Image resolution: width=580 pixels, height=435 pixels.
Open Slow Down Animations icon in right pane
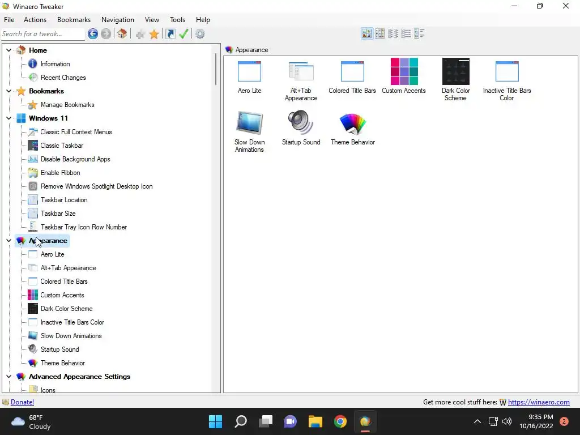click(x=249, y=131)
